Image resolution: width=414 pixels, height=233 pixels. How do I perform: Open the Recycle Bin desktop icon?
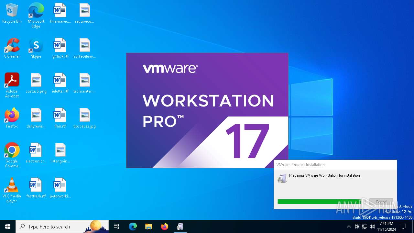click(12, 14)
